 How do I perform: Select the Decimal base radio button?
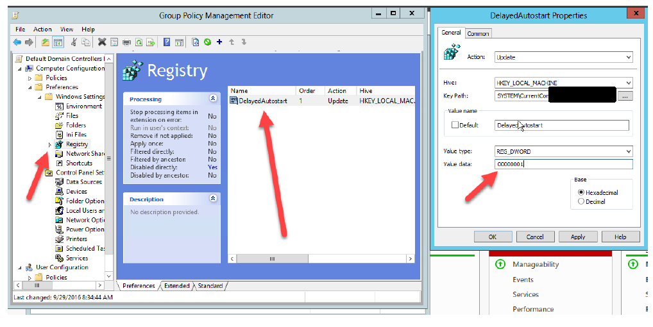click(x=581, y=201)
